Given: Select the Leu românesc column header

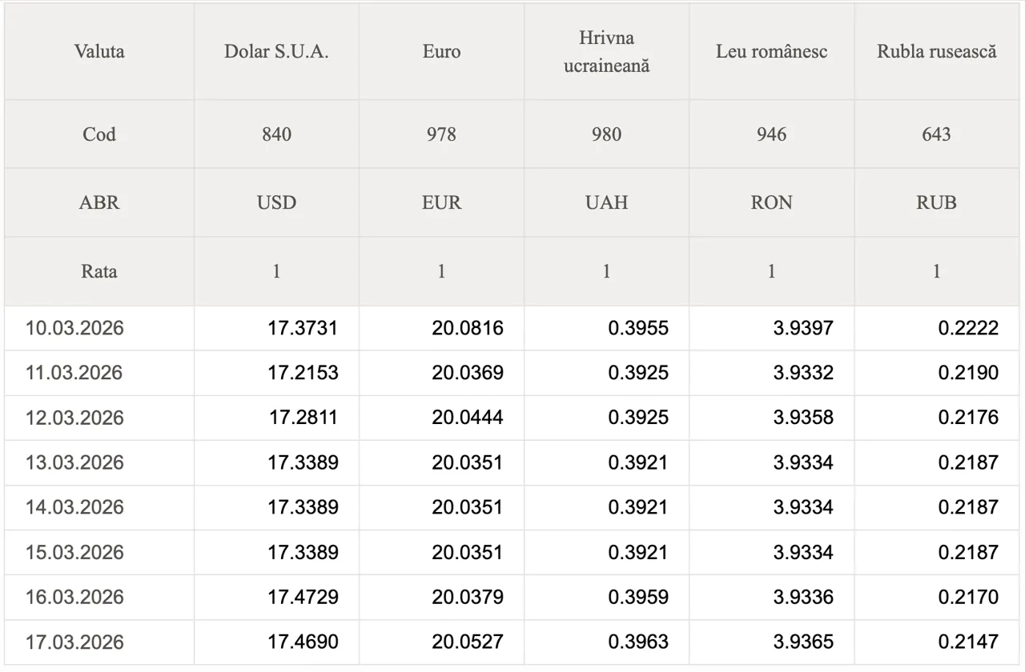Looking at the screenshot, I should [771, 52].
